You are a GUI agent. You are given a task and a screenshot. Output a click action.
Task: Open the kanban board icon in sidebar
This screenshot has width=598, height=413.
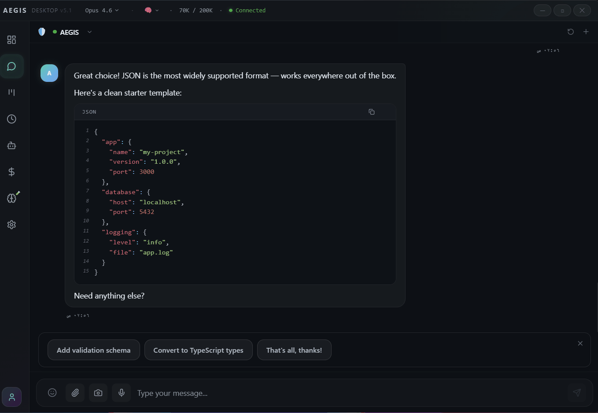(x=12, y=92)
